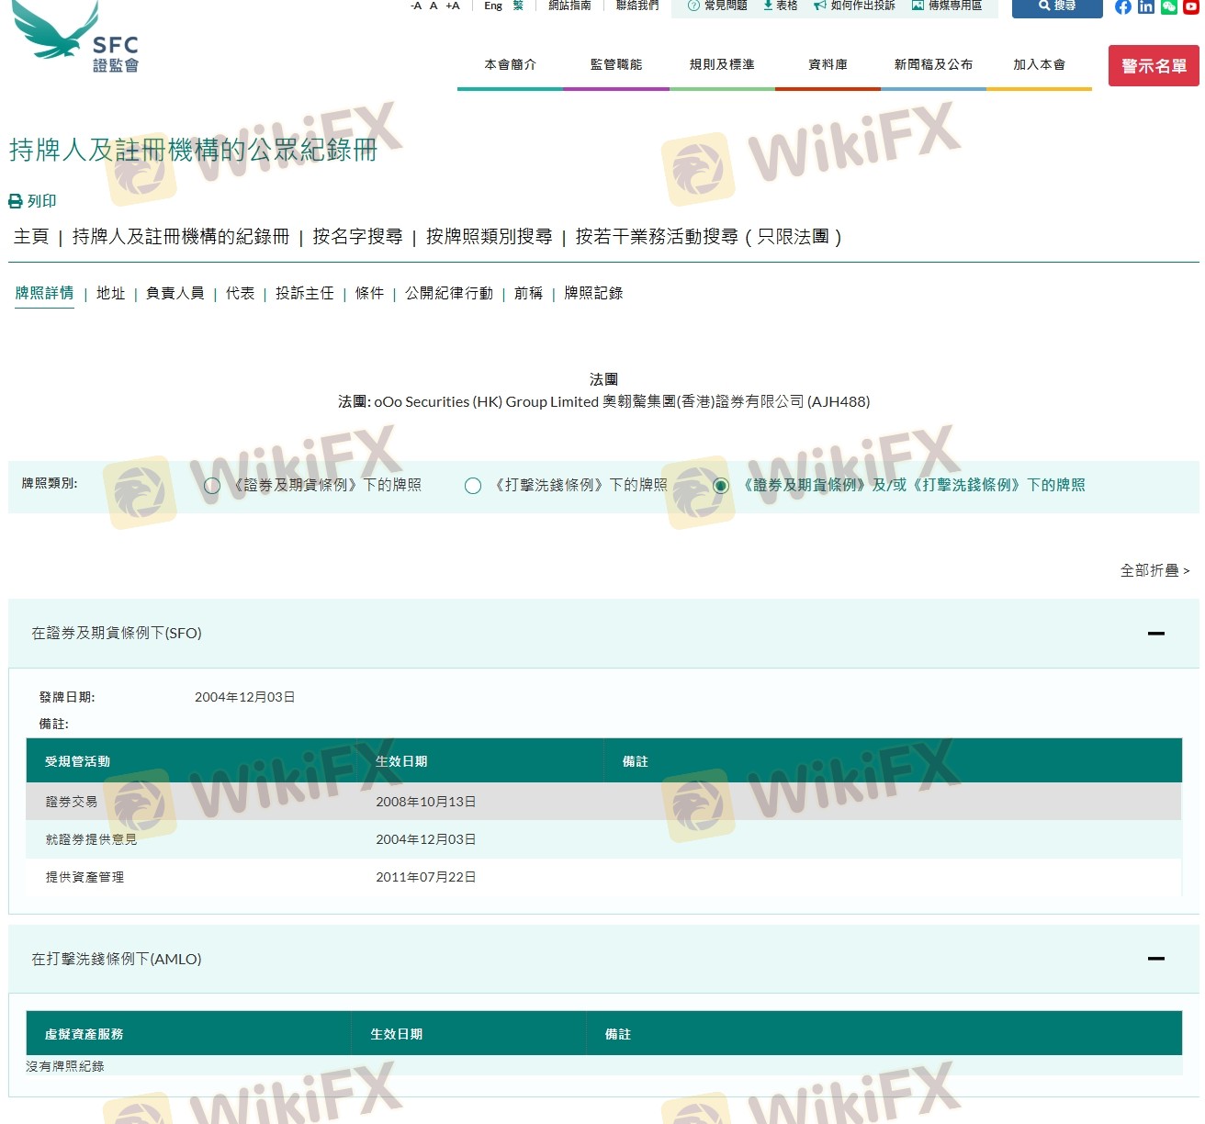This screenshot has height=1124, width=1205.
Task: Open the SFC LinkedIn page icon
Action: (x=1145, y=7)
